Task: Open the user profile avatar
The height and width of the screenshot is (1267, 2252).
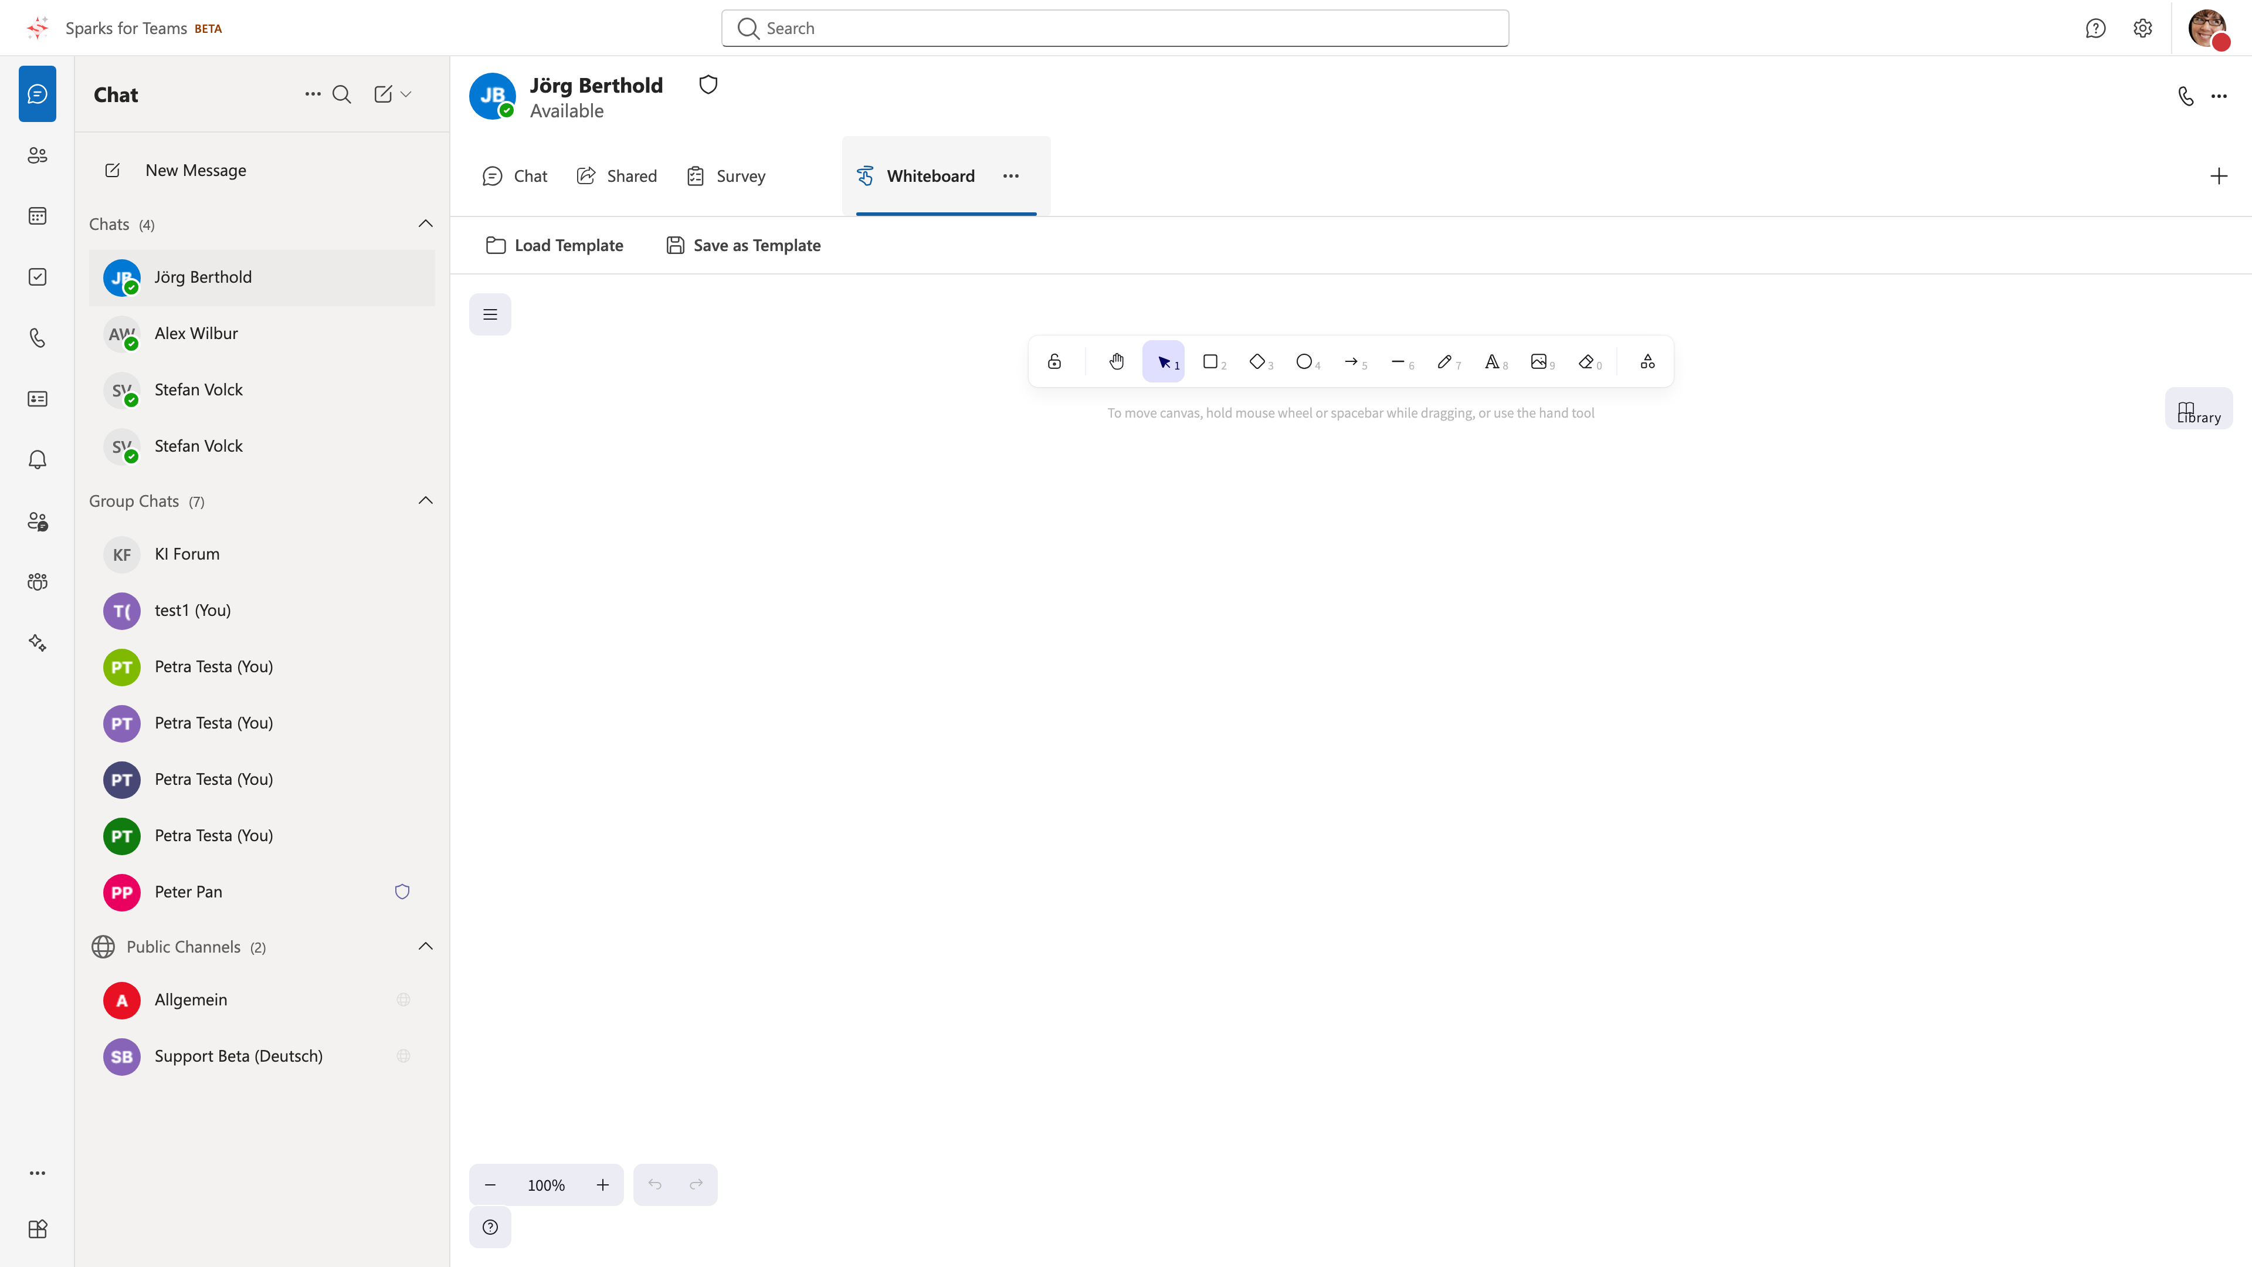Action: point(2208,28)
